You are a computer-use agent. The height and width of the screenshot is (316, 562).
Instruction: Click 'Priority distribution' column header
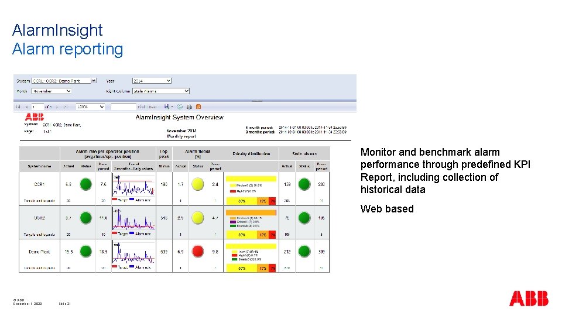pyautogui.click(x=251, y=154)
